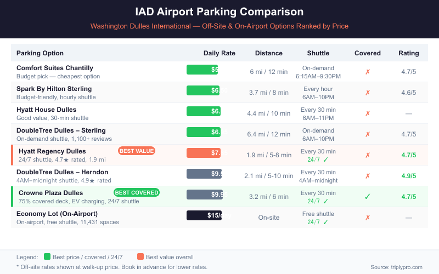Screen dimensions: 439x274
Task: Click the Source triplypro.com text
Action: 397,267
